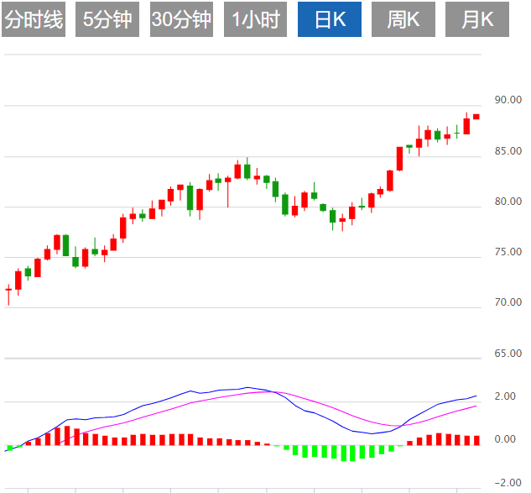Click the rightmost red candlestick near 89

click(x=476, y=116)
